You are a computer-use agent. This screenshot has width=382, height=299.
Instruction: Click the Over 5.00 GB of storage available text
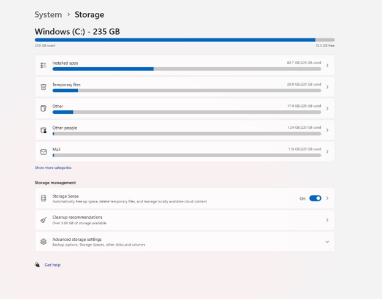pos(80,223)
